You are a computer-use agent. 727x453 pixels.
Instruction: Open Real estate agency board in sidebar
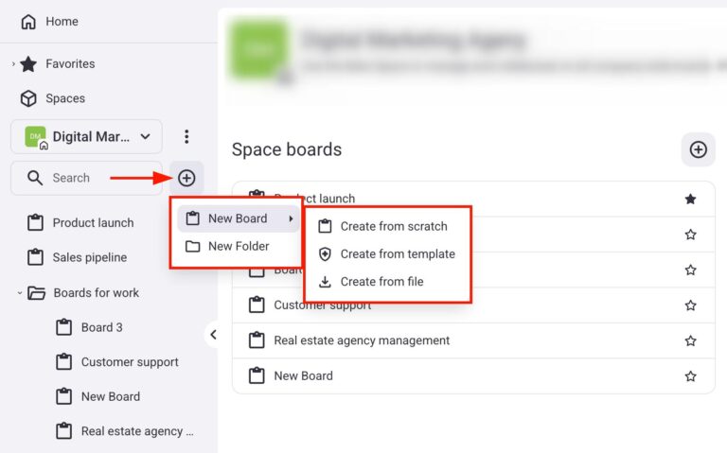coord(124,431)
